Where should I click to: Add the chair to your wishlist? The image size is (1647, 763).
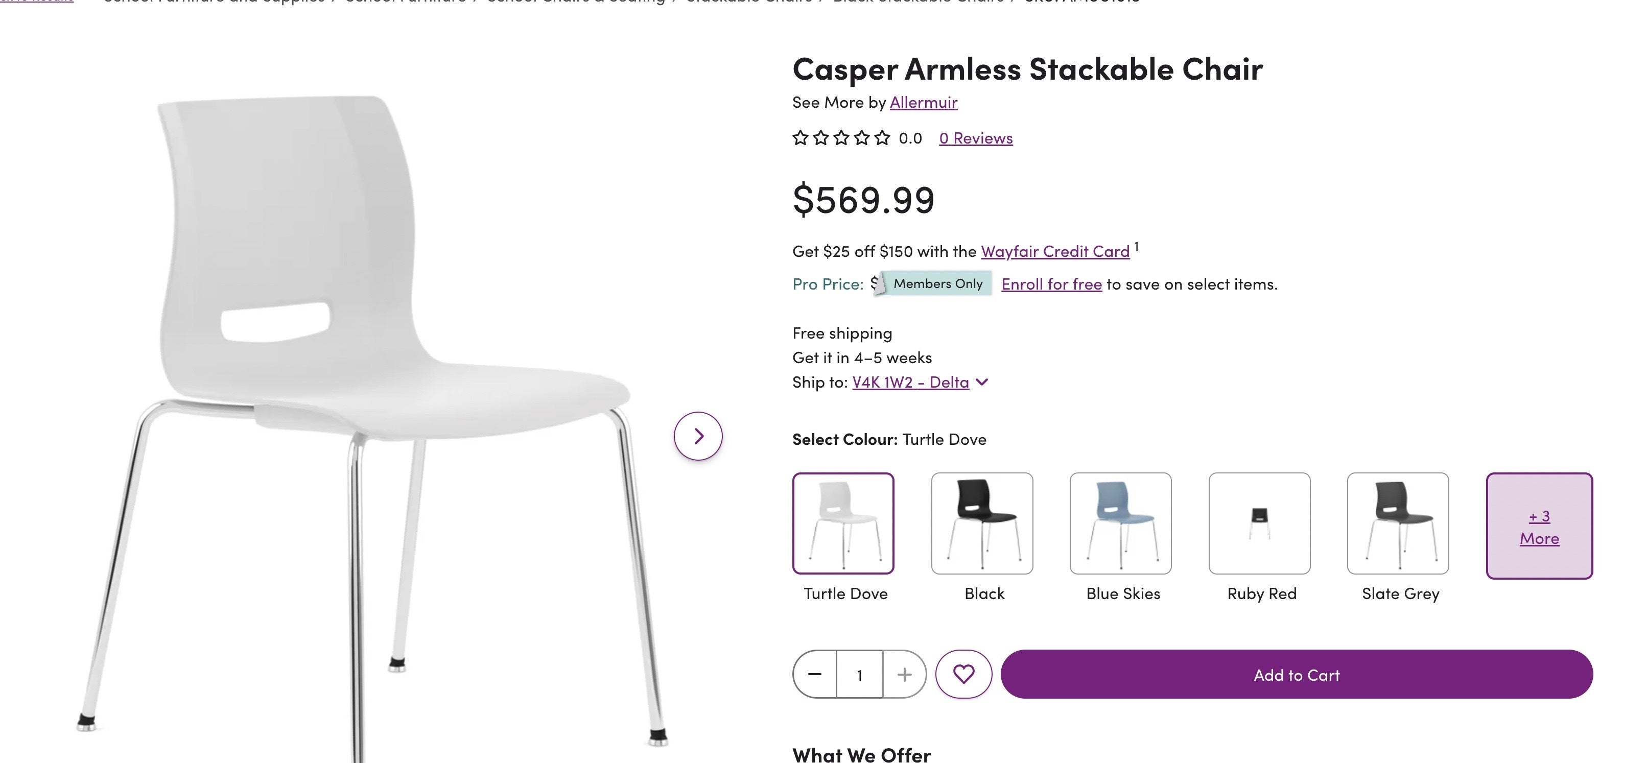click(x=964, y=674)
